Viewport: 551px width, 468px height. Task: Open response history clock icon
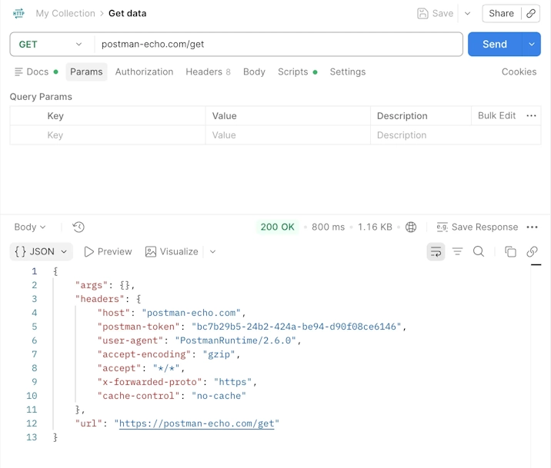click(x=78, y=227)
